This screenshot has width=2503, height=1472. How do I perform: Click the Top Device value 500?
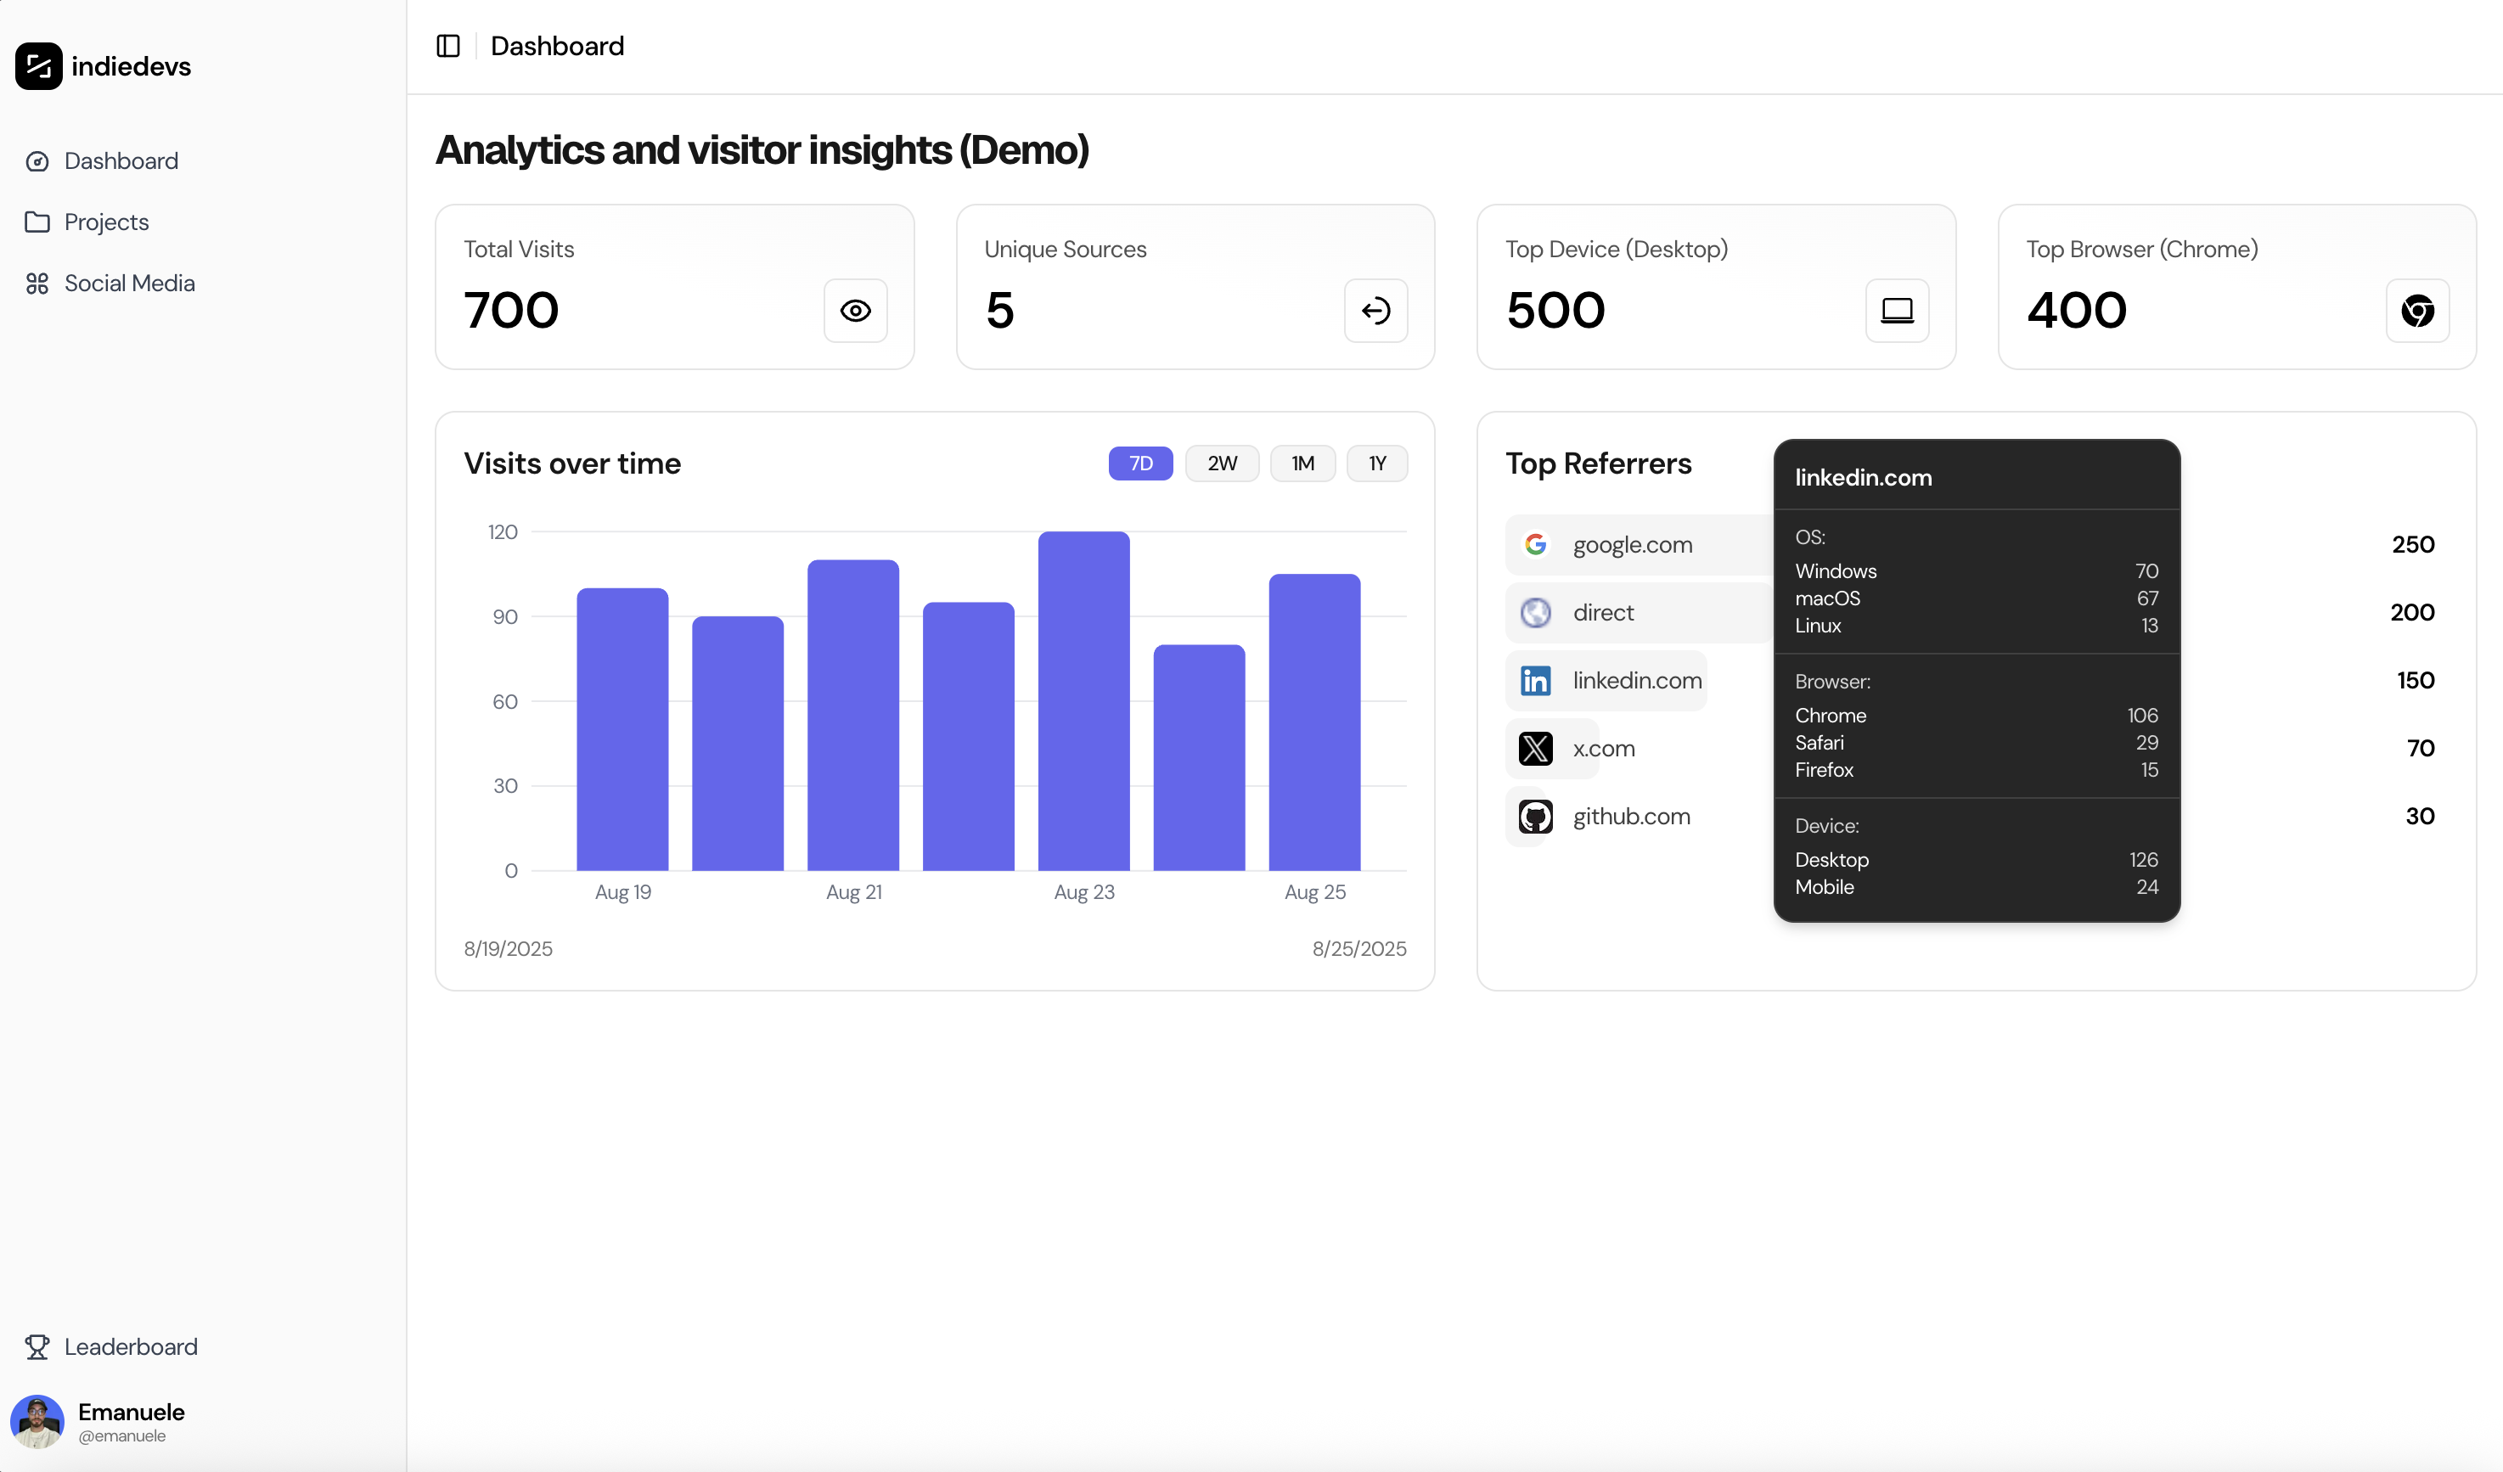pos(1555,310)
